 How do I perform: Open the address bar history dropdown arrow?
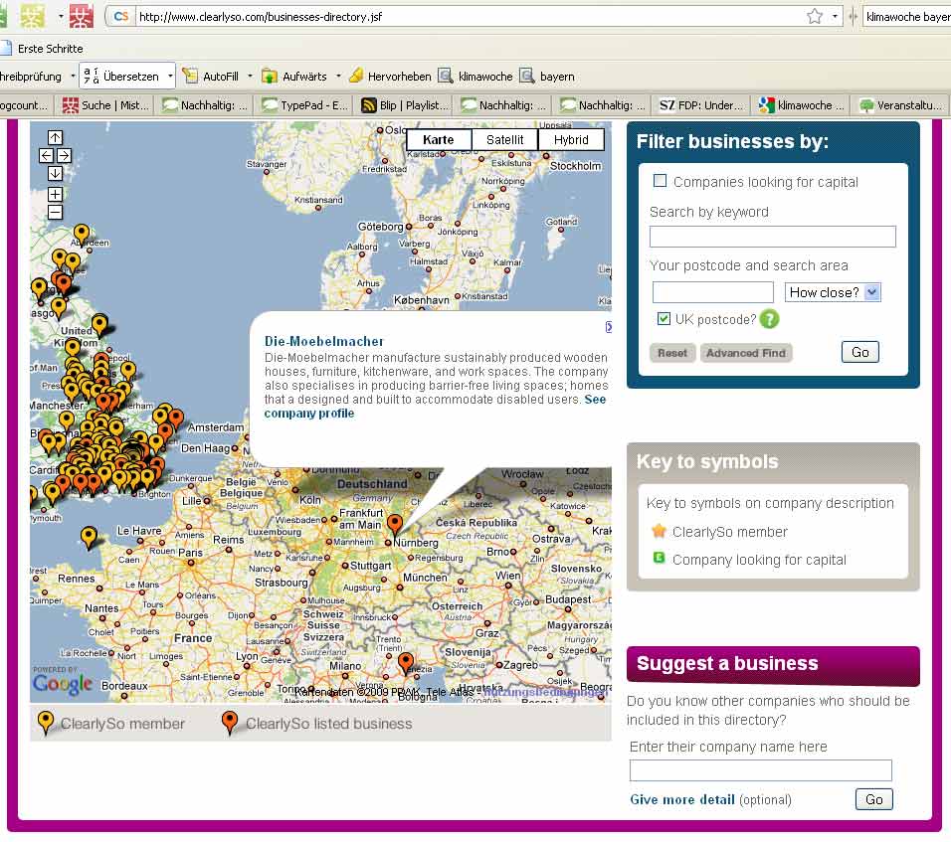pos(836,16)
